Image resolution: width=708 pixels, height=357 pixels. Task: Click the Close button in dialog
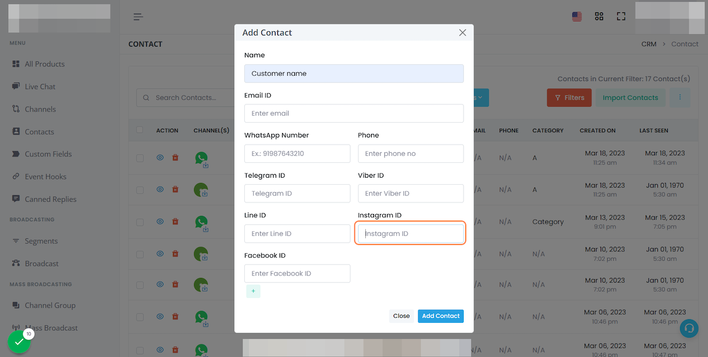tap(401, 316)
